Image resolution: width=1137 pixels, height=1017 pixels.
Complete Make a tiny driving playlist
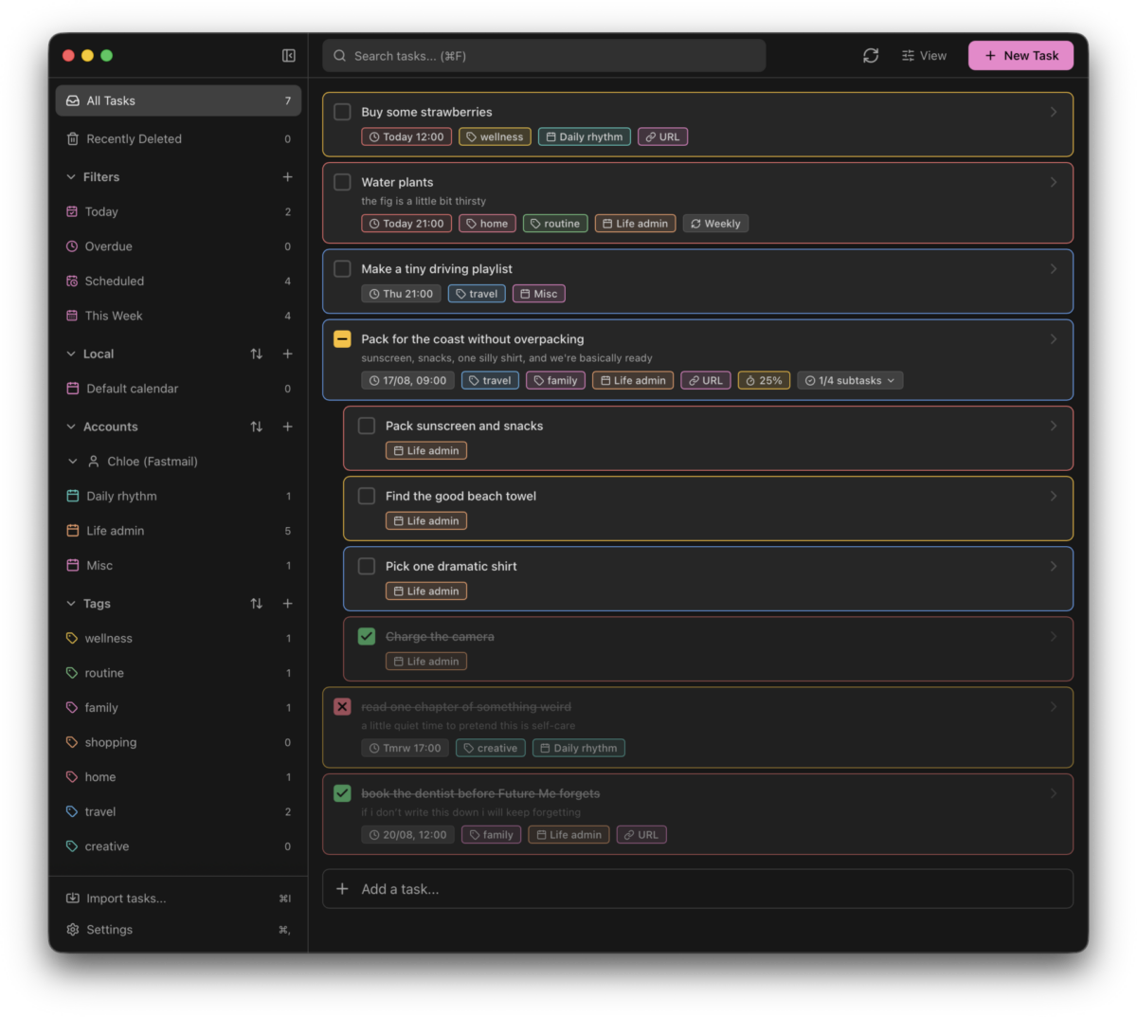[x=343, y=269]
